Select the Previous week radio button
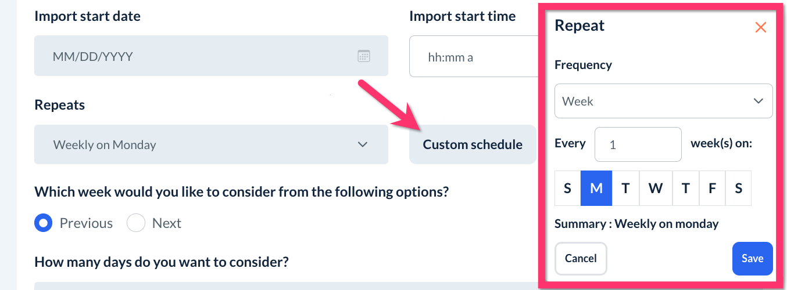This screenshot has height=290, width=787. pos(44,223)
